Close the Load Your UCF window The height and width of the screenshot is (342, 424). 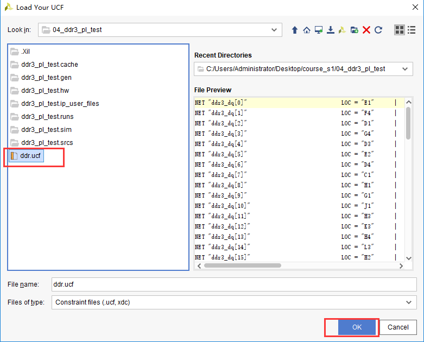click(x=415, y=7)
